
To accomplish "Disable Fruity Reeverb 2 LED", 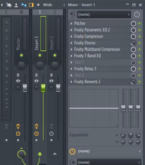I will [140, 82].
